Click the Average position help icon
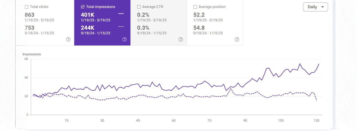The image size is (357, 131). point(237,39)
